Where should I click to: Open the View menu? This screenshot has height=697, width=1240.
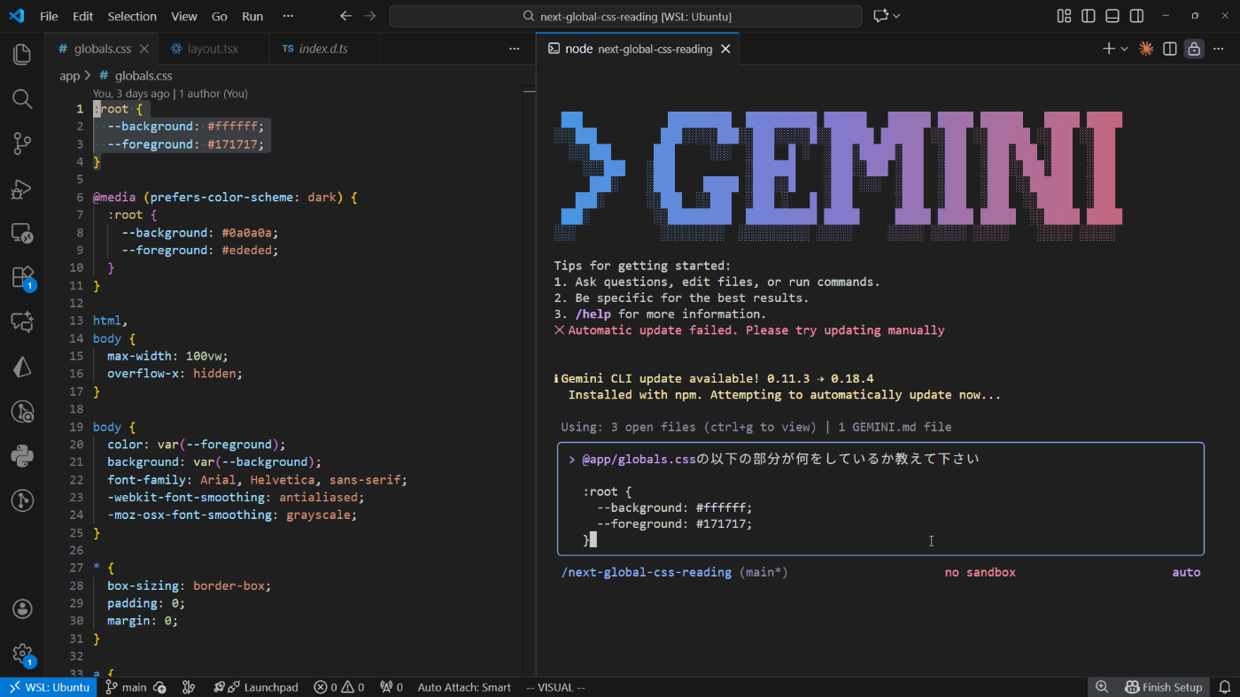click(184, 16)
